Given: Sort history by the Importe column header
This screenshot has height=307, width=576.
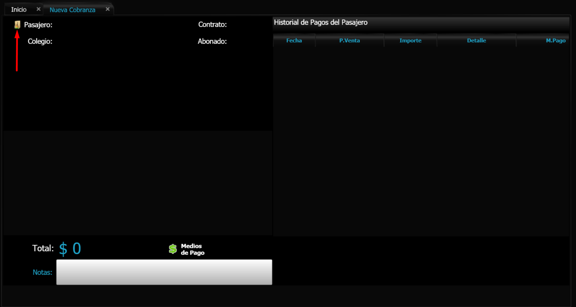Looking at the screenshot, I should pyautogui.click(x=410, y=40).
